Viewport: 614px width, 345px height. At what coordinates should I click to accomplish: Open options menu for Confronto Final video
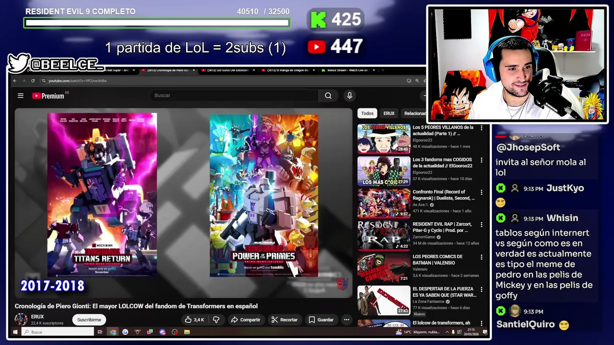482,193
